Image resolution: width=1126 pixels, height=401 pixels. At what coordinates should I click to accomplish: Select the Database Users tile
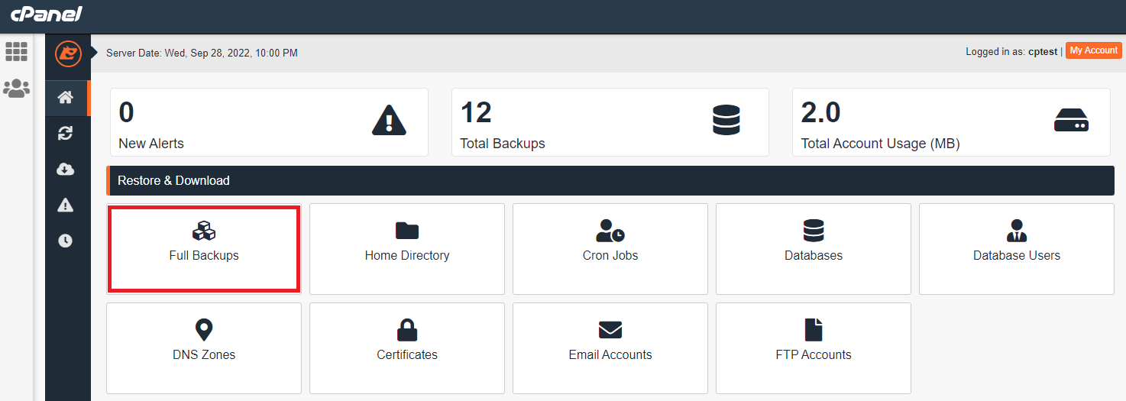coord(1016,248)
